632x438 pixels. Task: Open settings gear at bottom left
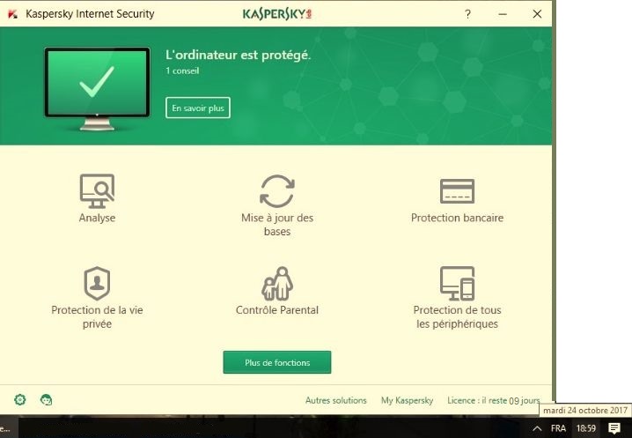click(x=19, y=399)
